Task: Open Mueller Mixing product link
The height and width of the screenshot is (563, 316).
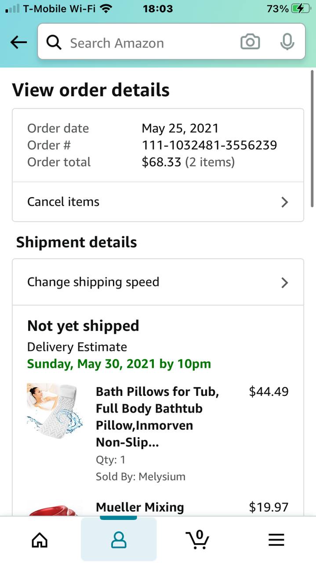Action: click(140, 507)
